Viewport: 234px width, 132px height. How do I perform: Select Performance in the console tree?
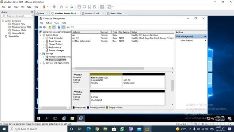[55, 47]
